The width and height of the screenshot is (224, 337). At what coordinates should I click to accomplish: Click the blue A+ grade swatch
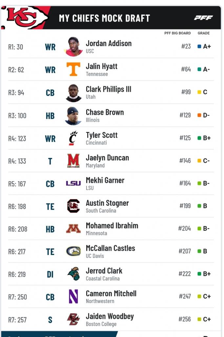click(199, 46)
